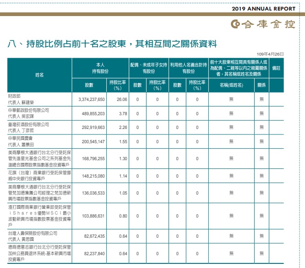Click share count 136,036,533
The height and width of the screenshot is (268, 305).
point(93,193)
